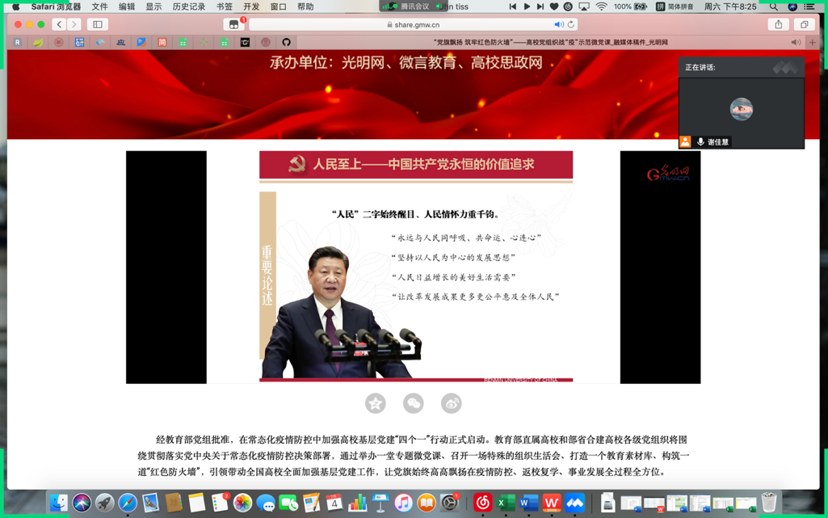Image resolution: width=828 pixels, height=518 pixels.
Task: Share the article to QQ Zone
Action: coord(376,403)
